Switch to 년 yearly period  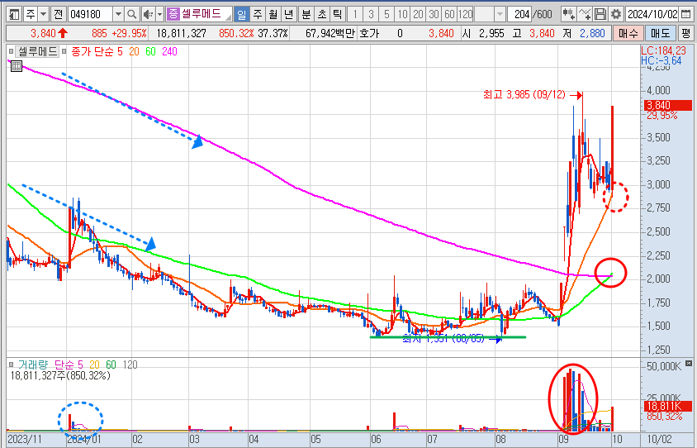[288, 15]
